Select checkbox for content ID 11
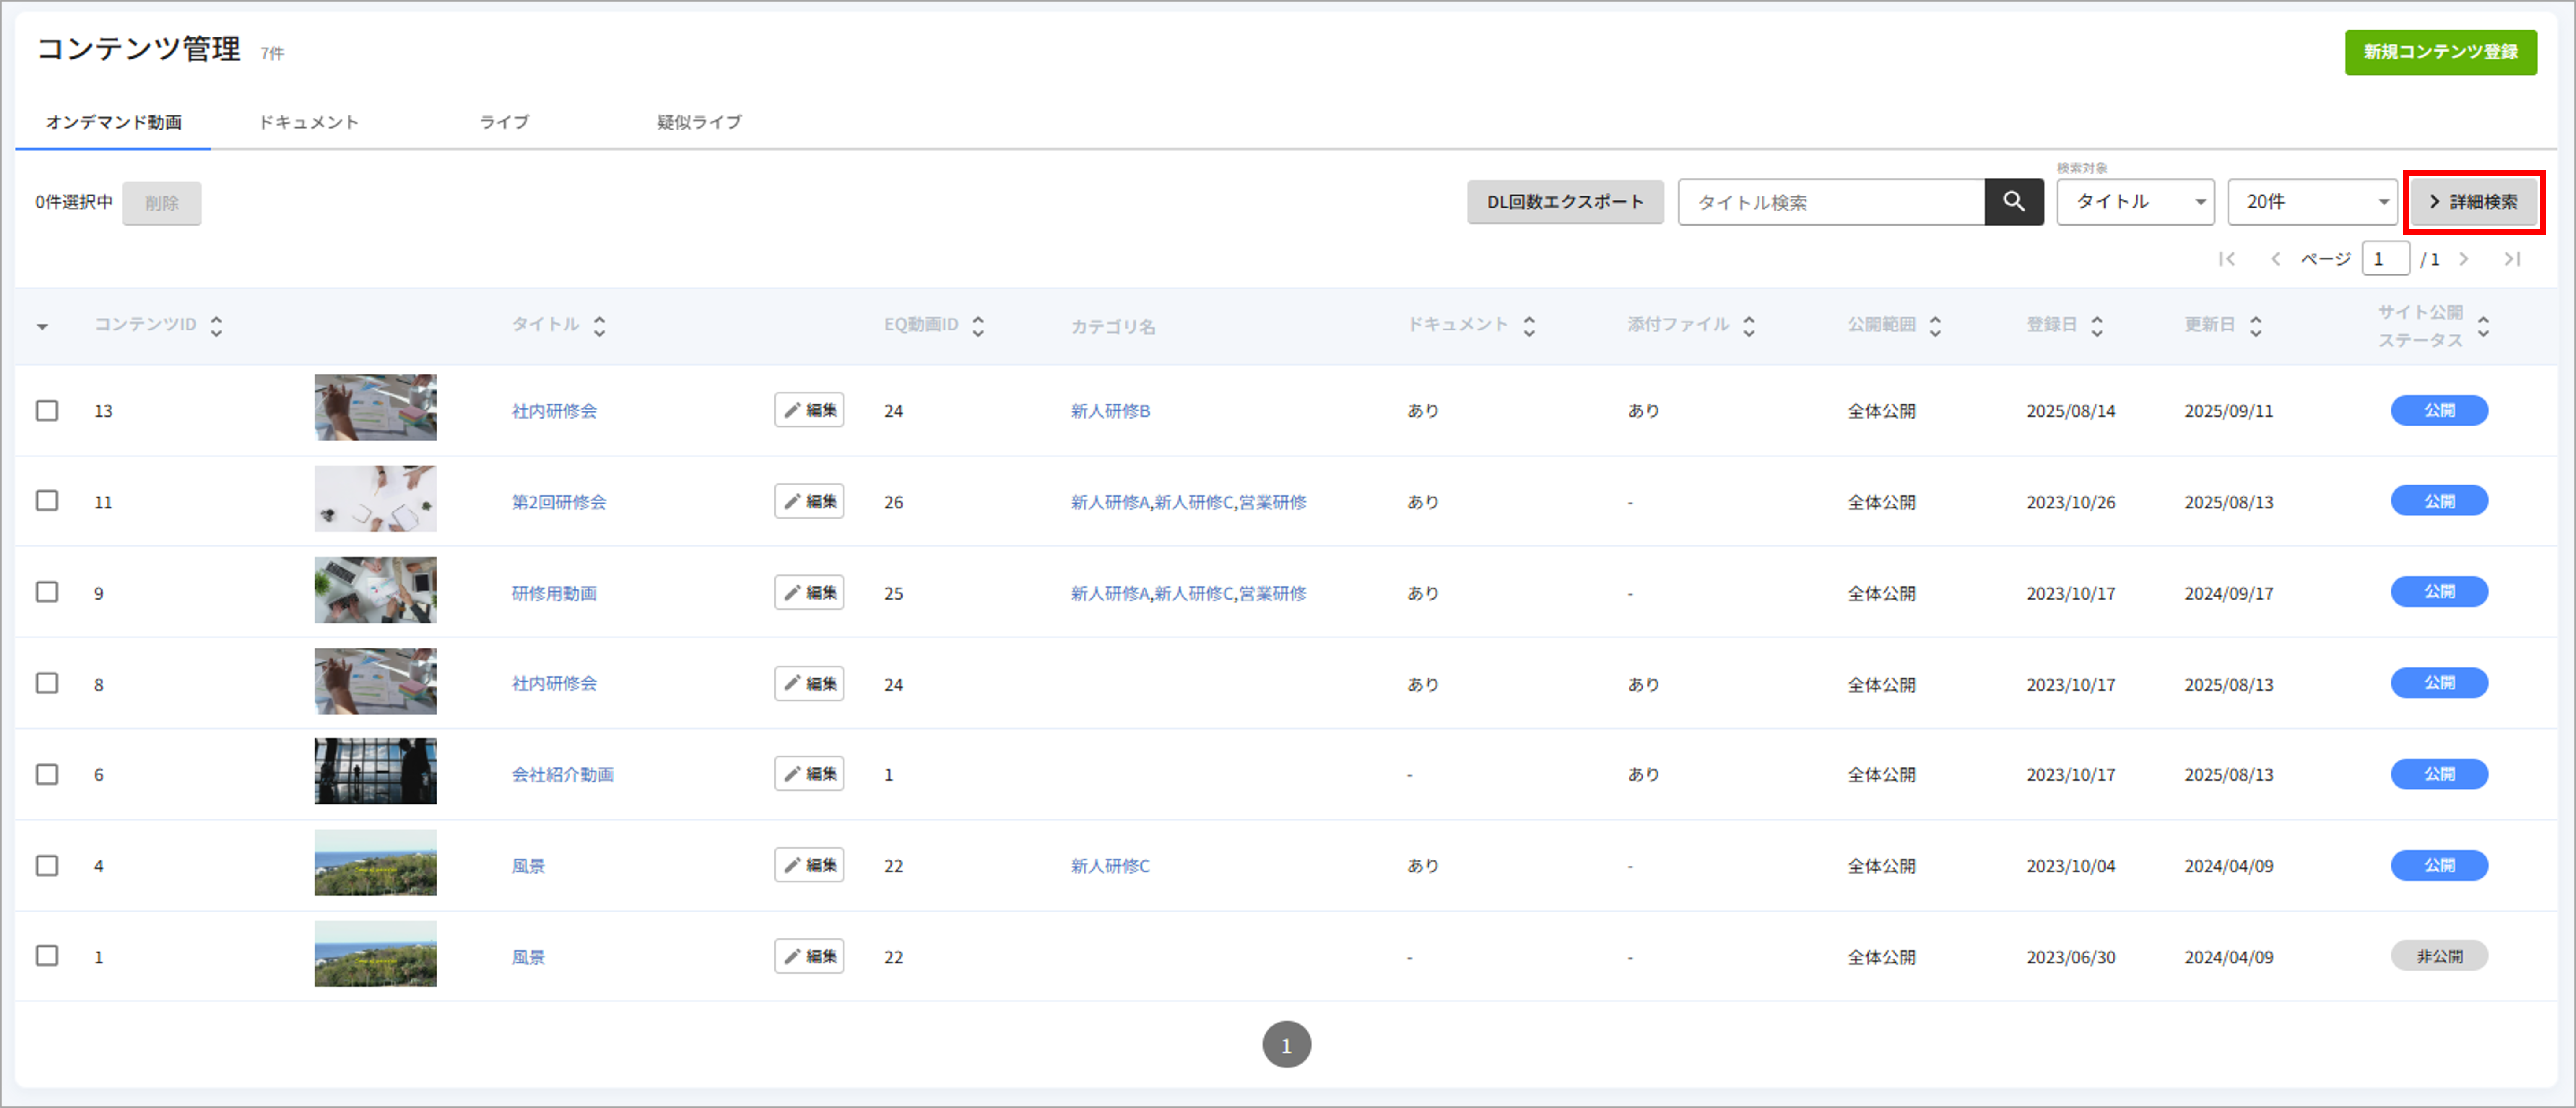The image size is (2576, 1108). point(47,500)
